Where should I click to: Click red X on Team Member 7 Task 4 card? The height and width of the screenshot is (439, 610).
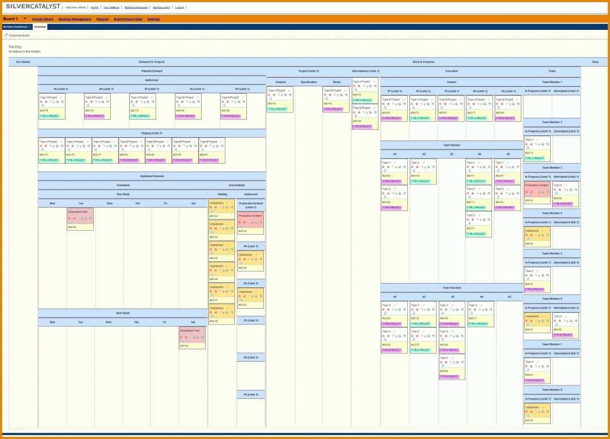(527, 366)
